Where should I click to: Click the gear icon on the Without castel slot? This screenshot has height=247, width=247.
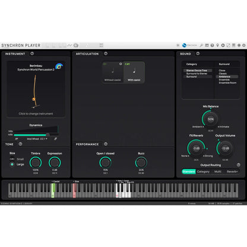121,64
